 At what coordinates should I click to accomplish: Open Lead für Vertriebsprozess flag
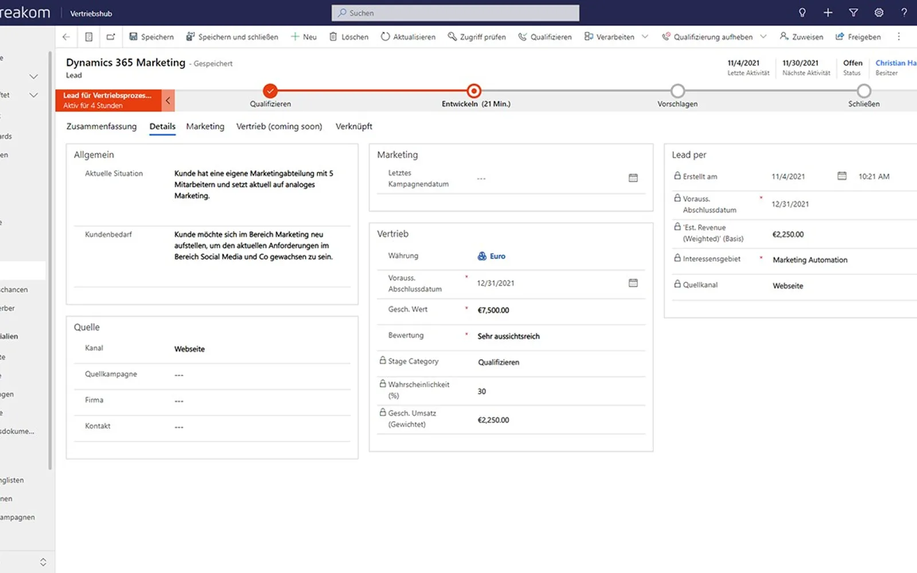click(108, 100)
